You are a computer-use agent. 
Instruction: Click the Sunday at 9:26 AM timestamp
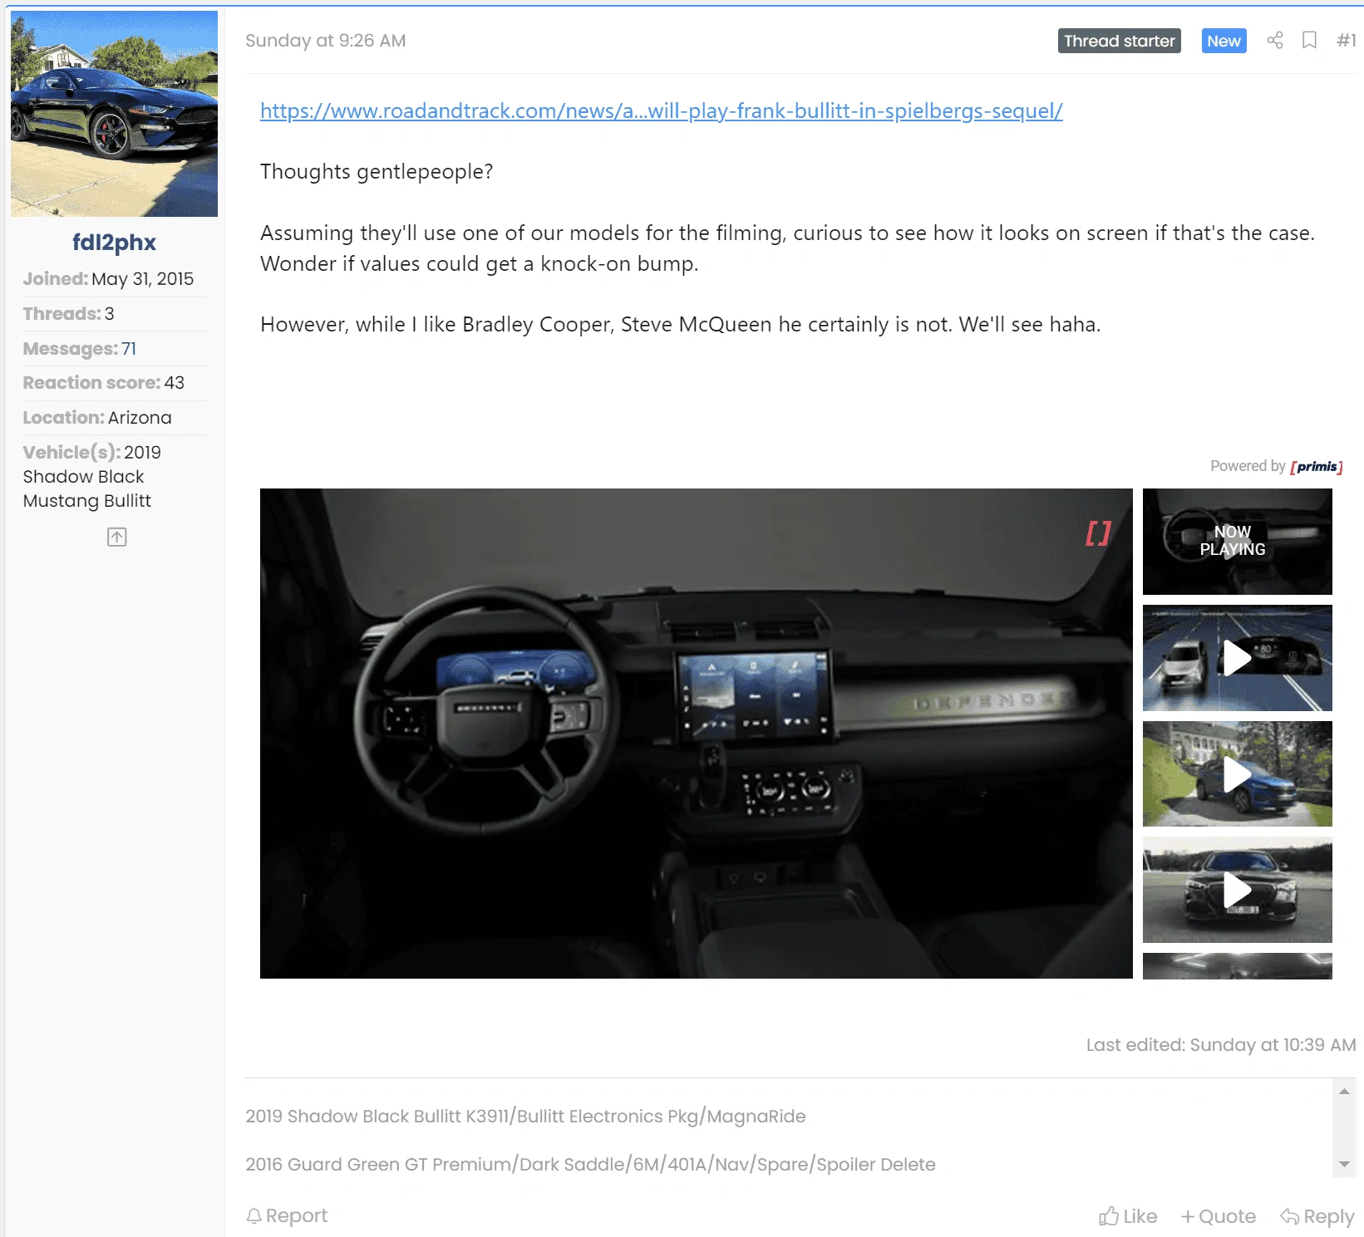pos(326,41)
